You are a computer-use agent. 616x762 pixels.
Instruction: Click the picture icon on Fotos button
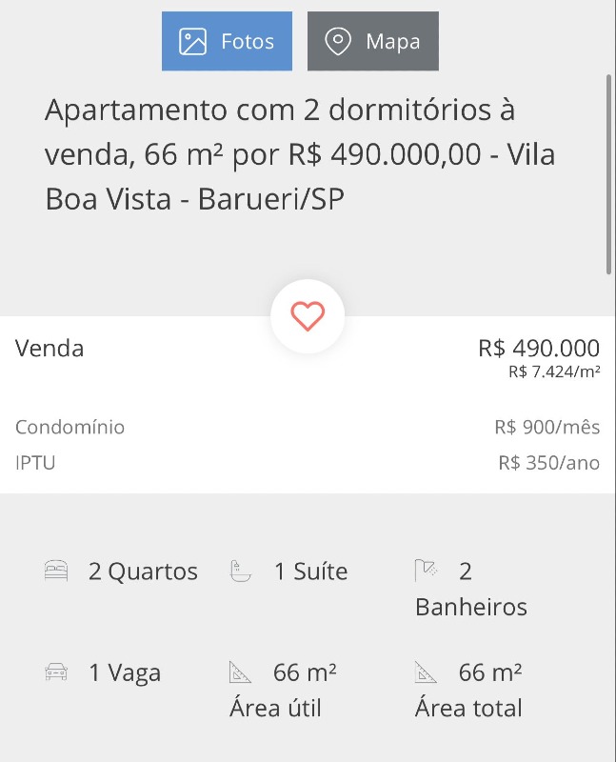(x=193, y=42)
